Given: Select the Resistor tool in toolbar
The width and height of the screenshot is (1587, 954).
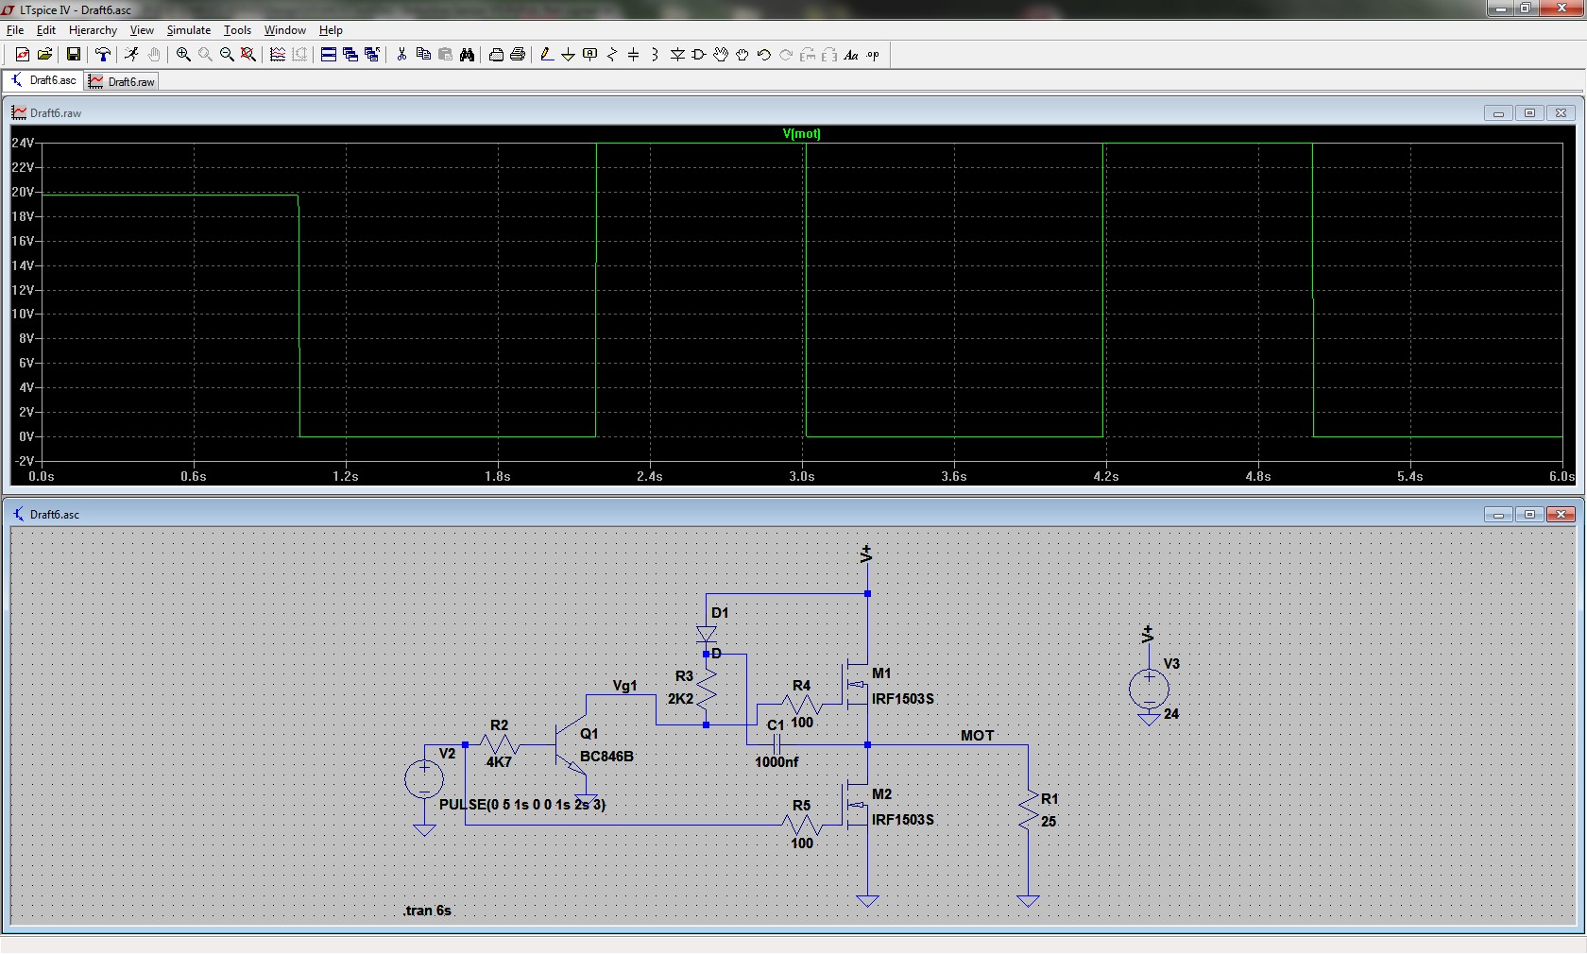Looking at the screenshot, I should (612, 55).
